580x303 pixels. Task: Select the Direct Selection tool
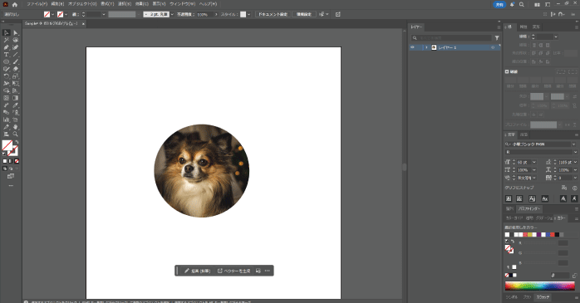pyautogui.click(x=16, y=33)
